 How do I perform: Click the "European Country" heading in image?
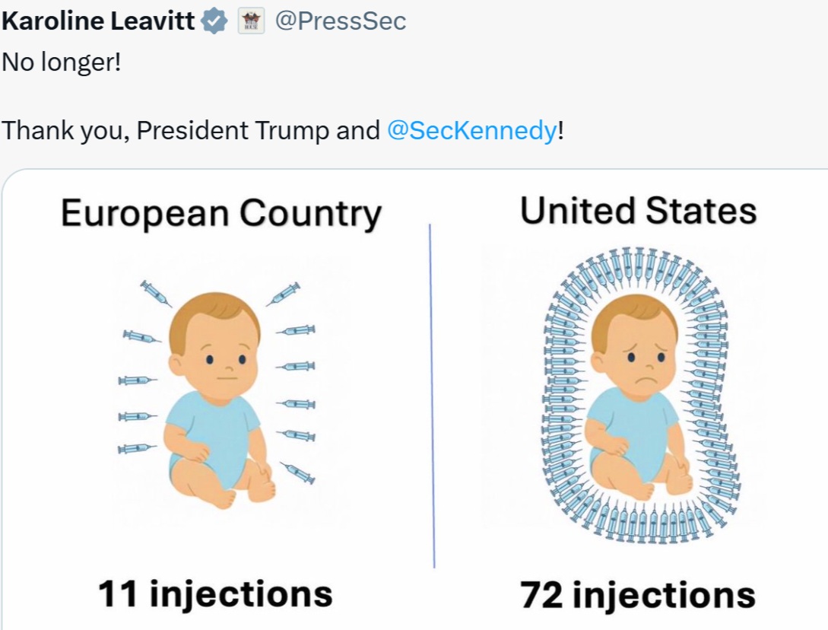[221, 213]
